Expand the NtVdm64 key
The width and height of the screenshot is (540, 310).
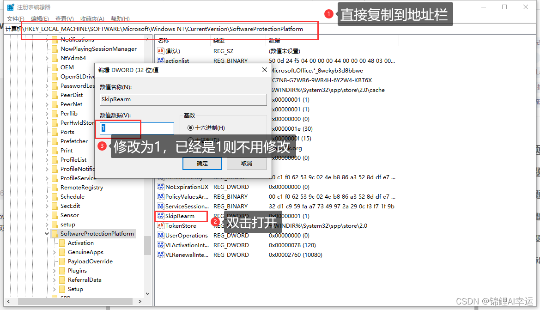click(x=47, y=58)
